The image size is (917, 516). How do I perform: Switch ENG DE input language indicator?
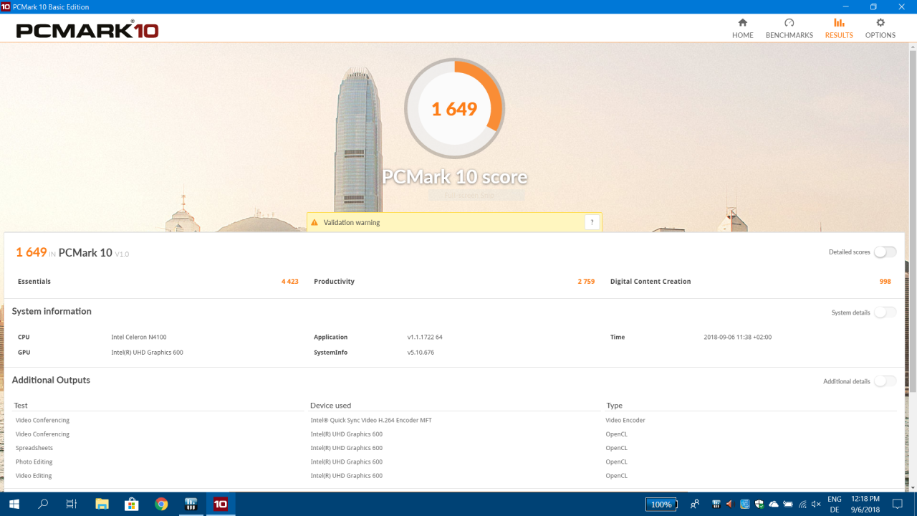(835, 504)
